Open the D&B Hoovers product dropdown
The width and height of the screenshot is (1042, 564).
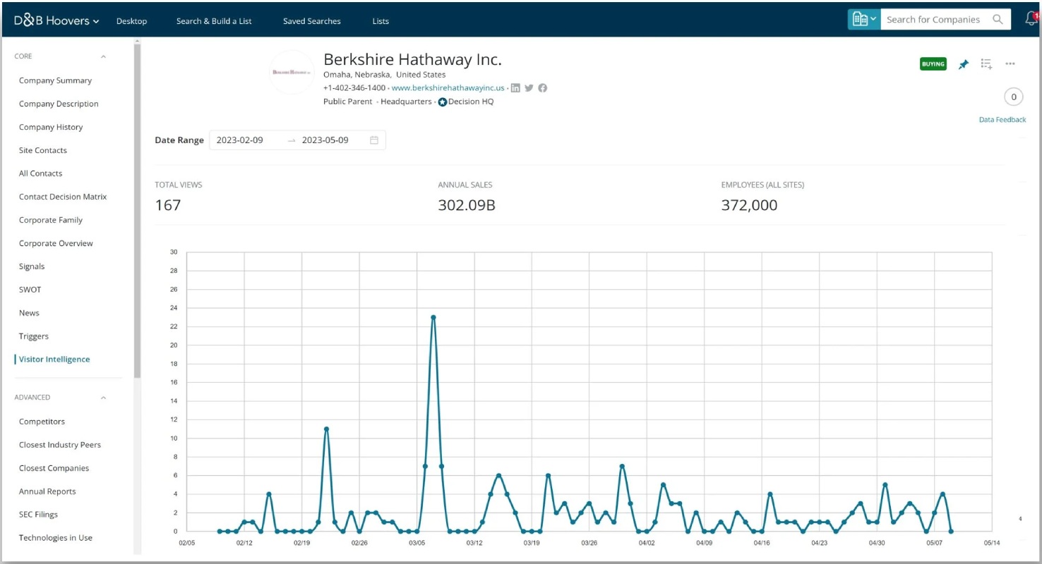(56, 20)
